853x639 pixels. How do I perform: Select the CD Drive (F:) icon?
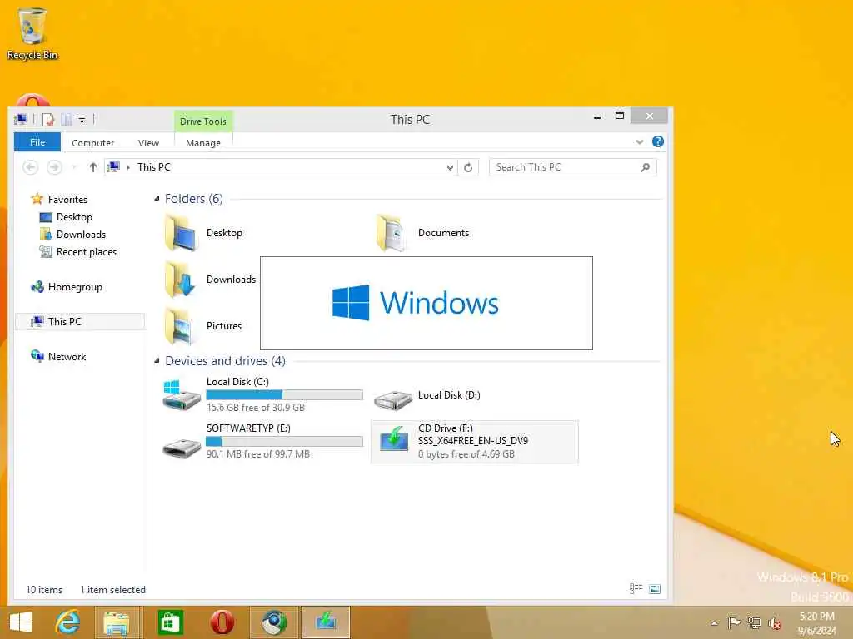[394, 439]
